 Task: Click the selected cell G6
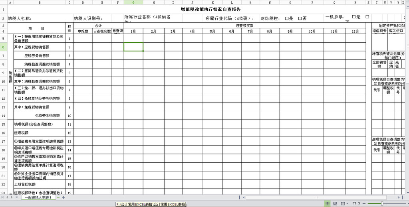point(133,47)
